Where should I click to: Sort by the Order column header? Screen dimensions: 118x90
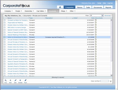[x=72, y=18]
